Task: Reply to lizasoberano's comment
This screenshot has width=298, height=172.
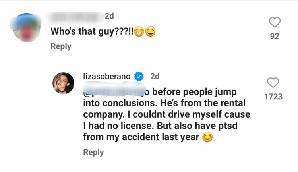Action: click(93, 152)
